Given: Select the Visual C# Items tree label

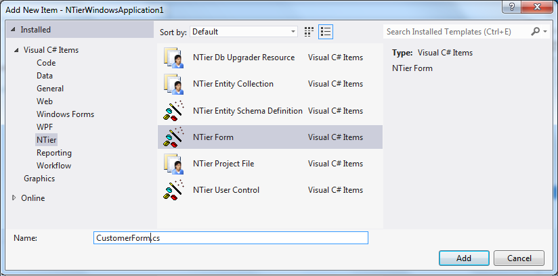Looking at the screenshot, I should tap(51, 50).
